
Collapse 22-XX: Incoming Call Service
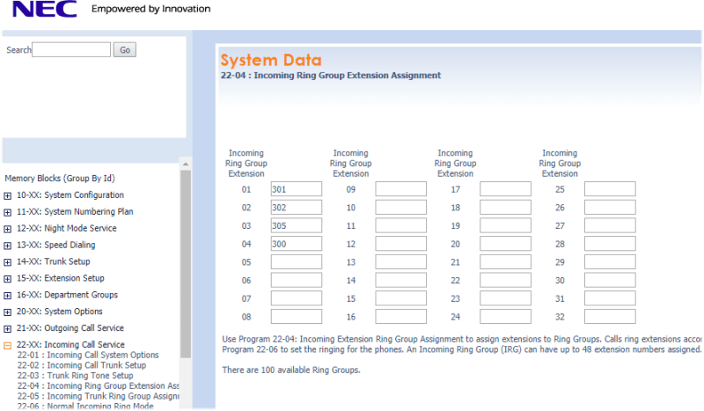tap(8, 345)
